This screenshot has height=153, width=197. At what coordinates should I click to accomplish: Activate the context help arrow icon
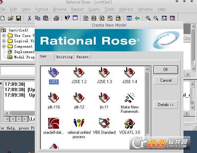[67, 18]
